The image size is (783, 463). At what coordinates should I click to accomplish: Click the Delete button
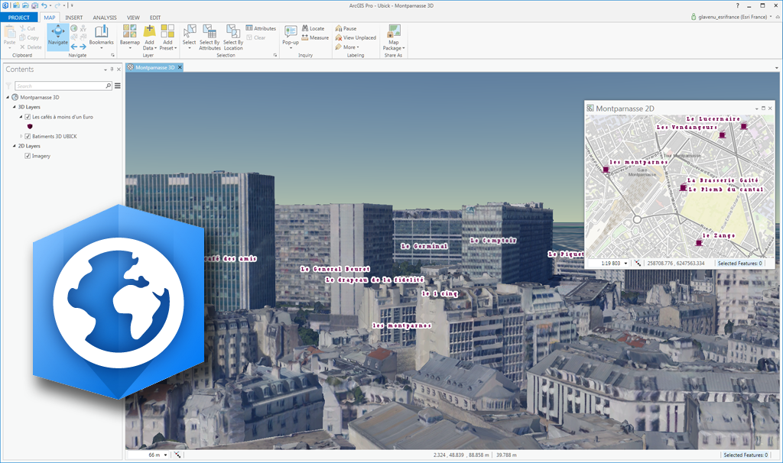pyautogui.click(x=31, y=47)
